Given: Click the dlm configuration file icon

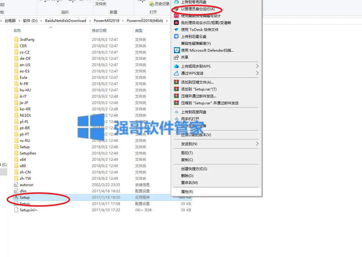Looking at the screenshot, I should tap(16, 191).
